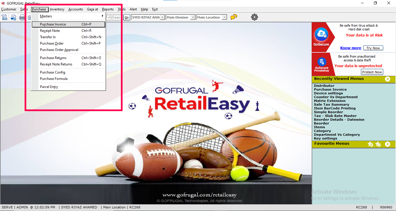Click the Protect Now button
The image size is (396, 211).
coord(372,72)
